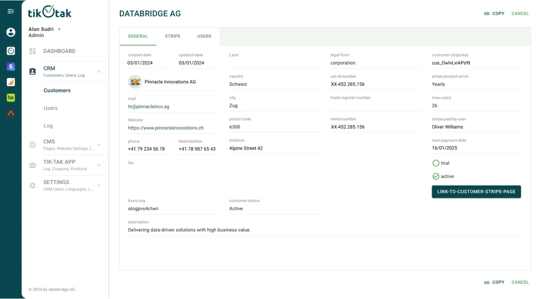This screenshot has height=299, width=542.
Task: Click the ust-id-number field
Action: (x=376, y=81)
